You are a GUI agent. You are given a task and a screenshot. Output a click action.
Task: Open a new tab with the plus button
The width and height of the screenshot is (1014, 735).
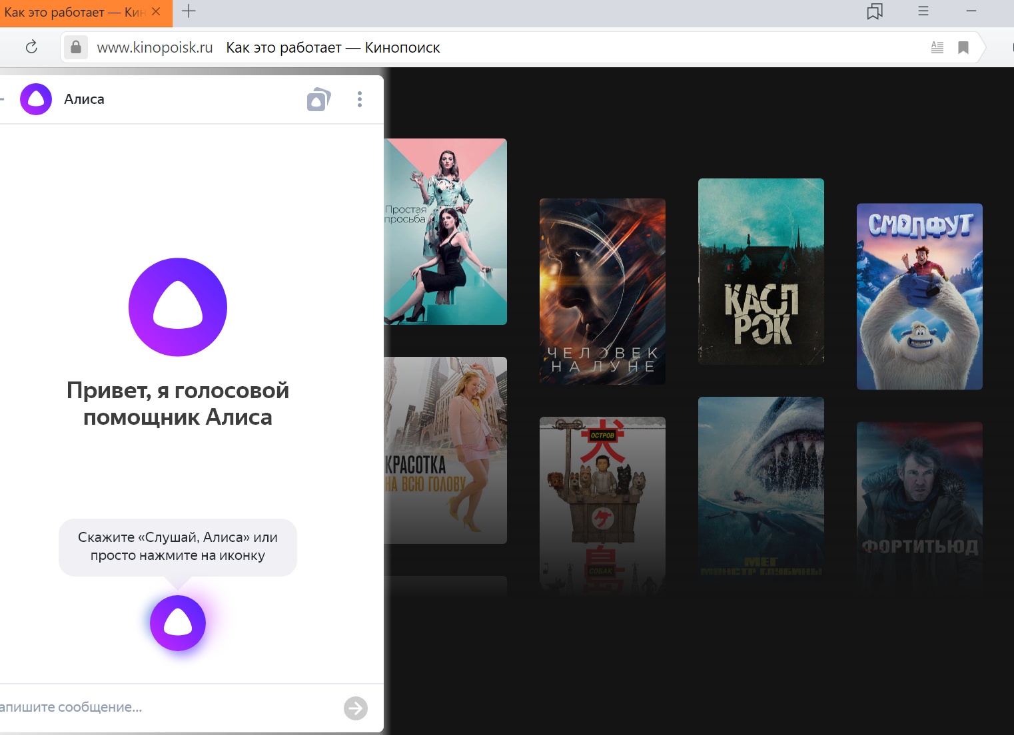pos(189,11)
